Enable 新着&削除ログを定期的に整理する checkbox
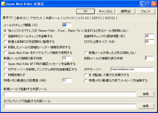Screen dimensions: 158x113 tap(5, 42)
